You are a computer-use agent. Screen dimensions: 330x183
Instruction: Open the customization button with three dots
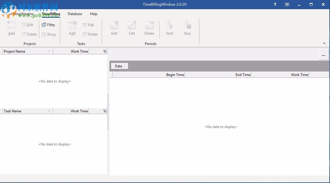click(x=324, y=55)
